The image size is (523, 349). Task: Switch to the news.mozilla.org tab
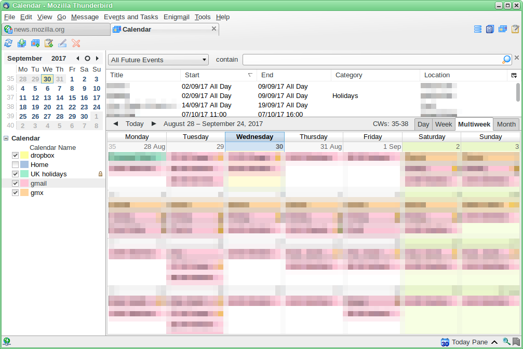coord(55,30)
